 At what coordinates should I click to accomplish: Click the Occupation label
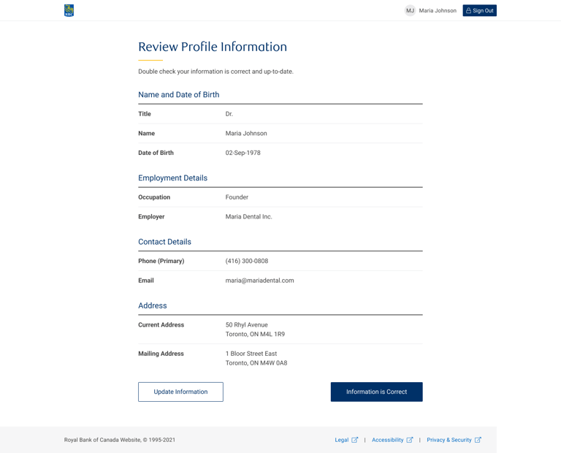click(154, 197)
